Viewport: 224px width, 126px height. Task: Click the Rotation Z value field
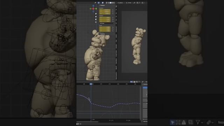[105, 21]
